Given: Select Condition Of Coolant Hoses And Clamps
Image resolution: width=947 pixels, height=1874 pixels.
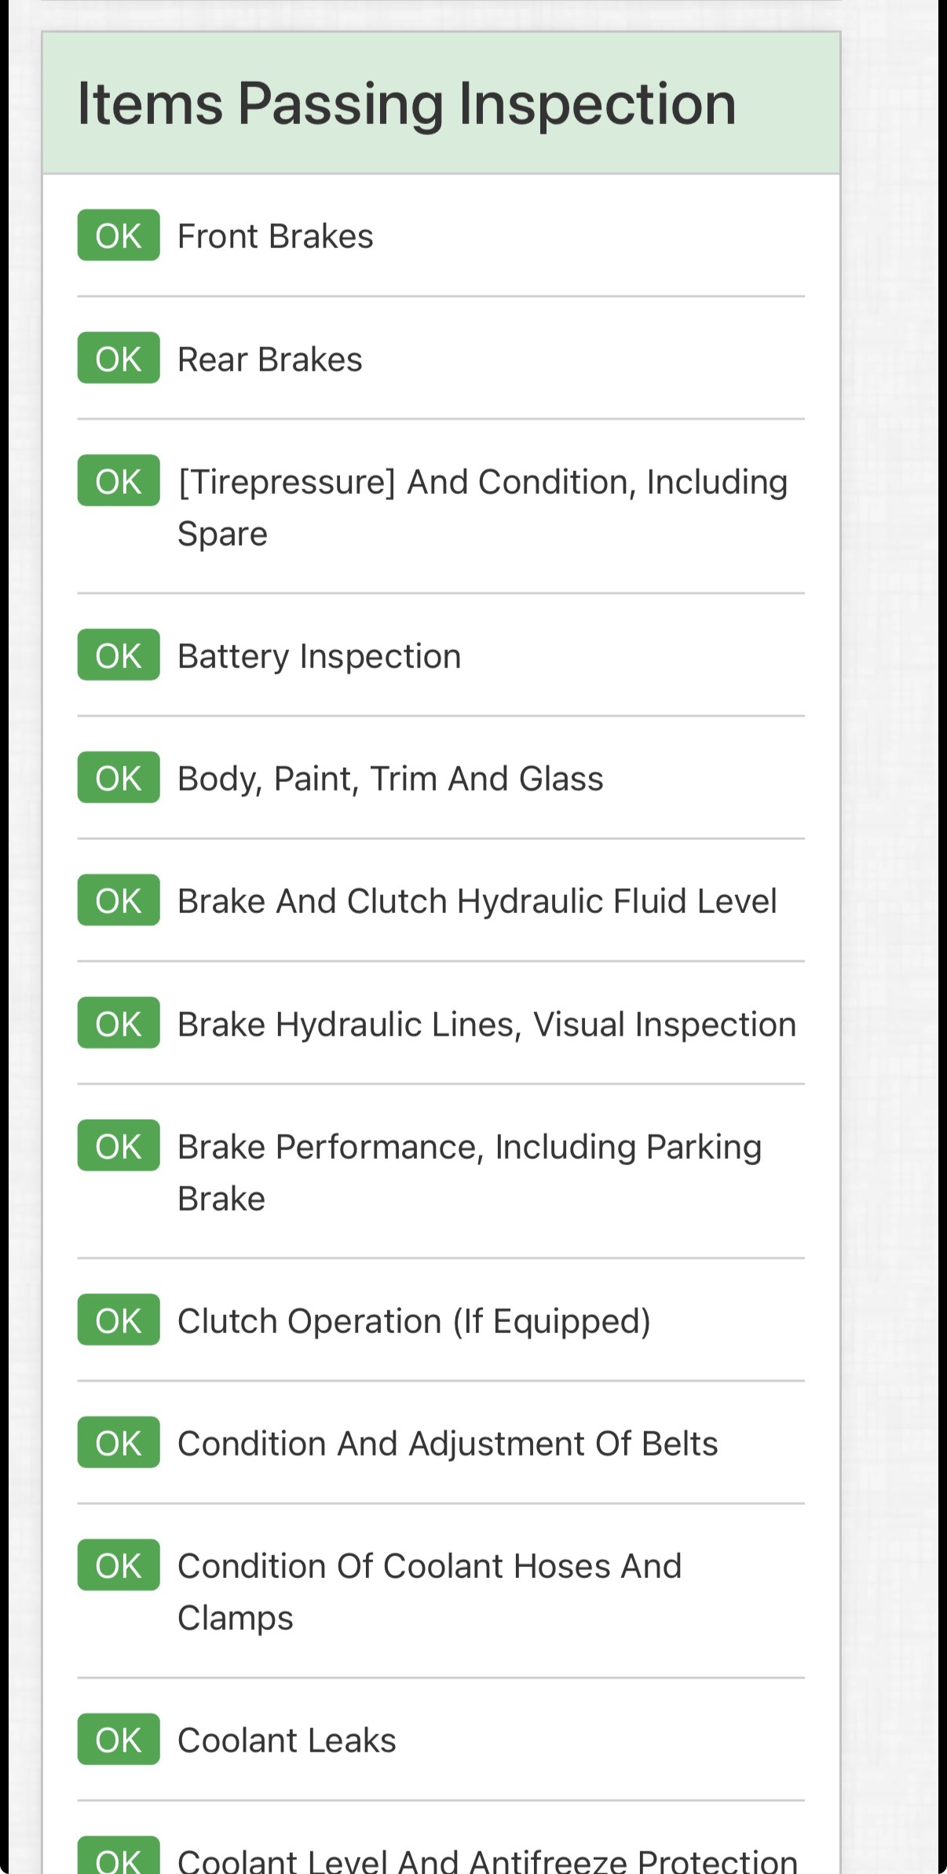Looking at the screenshot, I should point(430,1591).
